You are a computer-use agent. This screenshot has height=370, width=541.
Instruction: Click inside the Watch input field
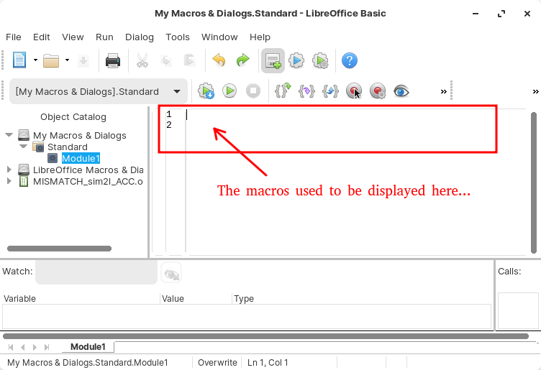(x=96, y=272)
